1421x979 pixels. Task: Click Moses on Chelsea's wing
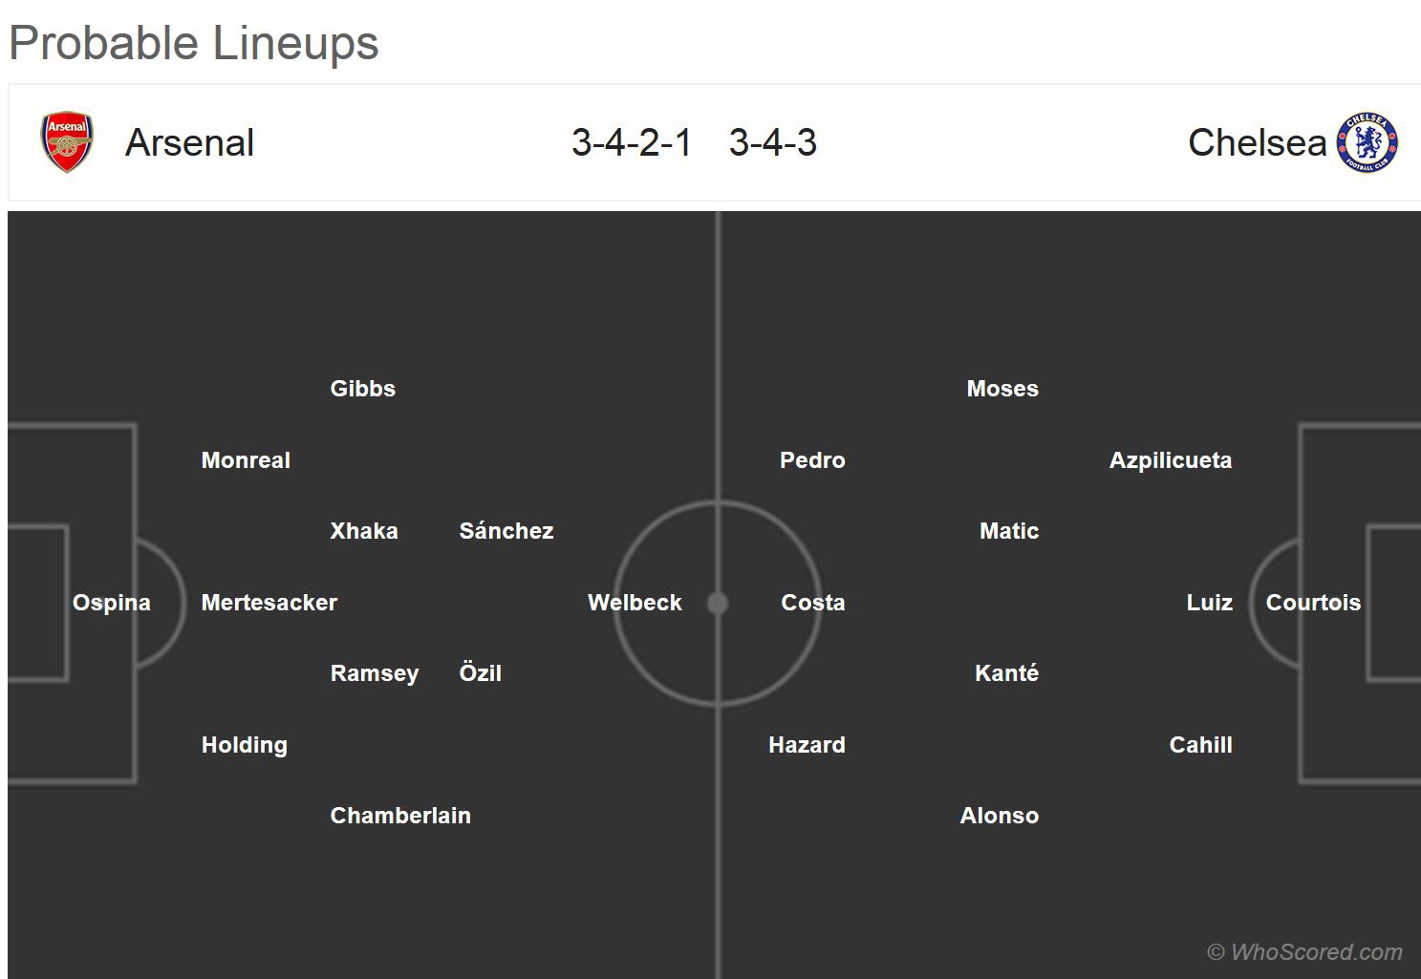(x=1001, y=389)
